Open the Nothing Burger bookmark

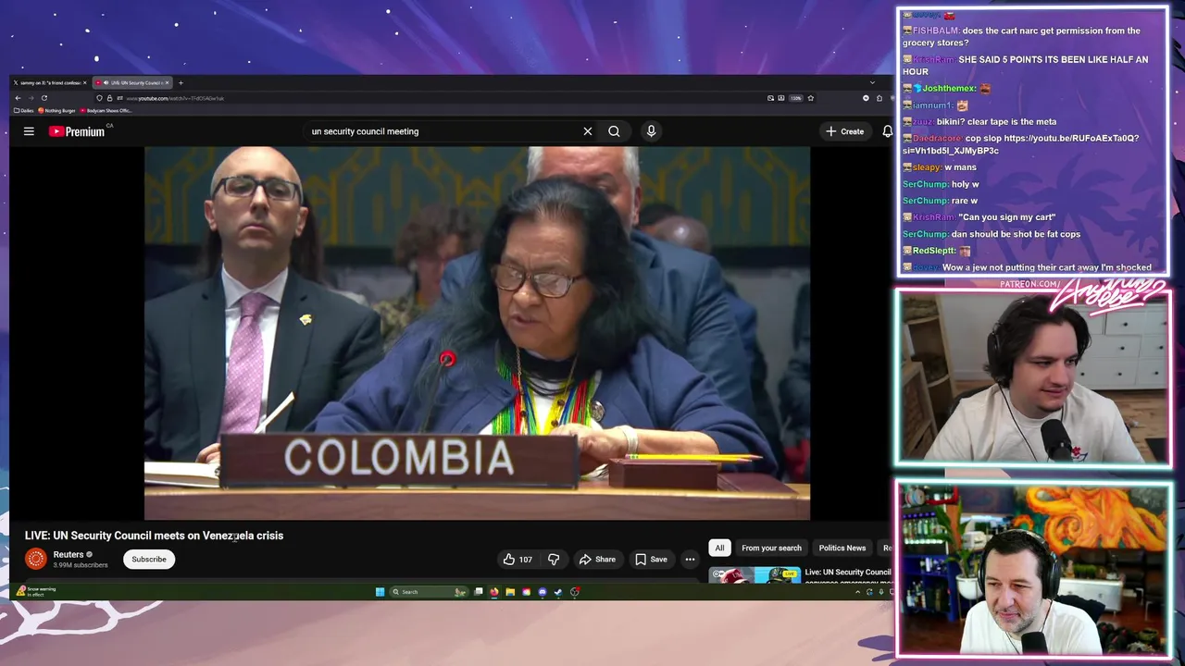pyautogui.click(x=56, y=110)
